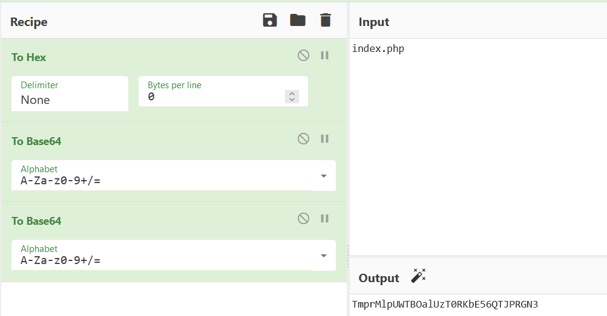This screenshot has height=316, width=607.
Task: Select the To Hex operation title
Action: point(29,57)
